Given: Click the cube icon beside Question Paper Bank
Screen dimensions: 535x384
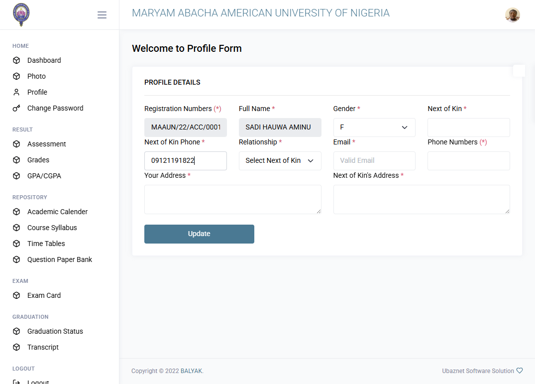Looking at the screenshot, I should tap(16, 259).
